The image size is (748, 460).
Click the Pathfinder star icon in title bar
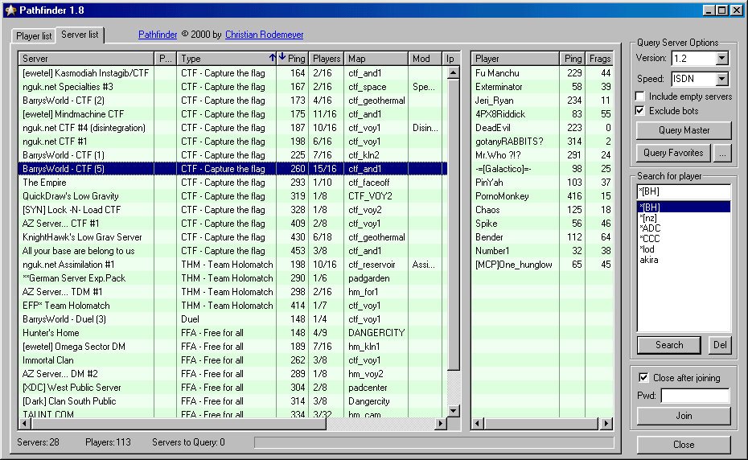click(10, 10)
